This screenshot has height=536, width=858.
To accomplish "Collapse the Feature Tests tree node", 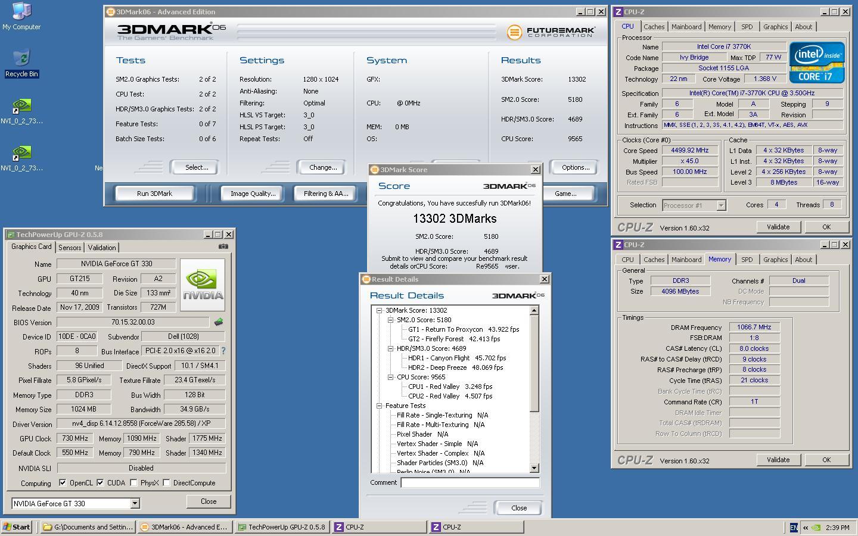I will click(379, 406).
